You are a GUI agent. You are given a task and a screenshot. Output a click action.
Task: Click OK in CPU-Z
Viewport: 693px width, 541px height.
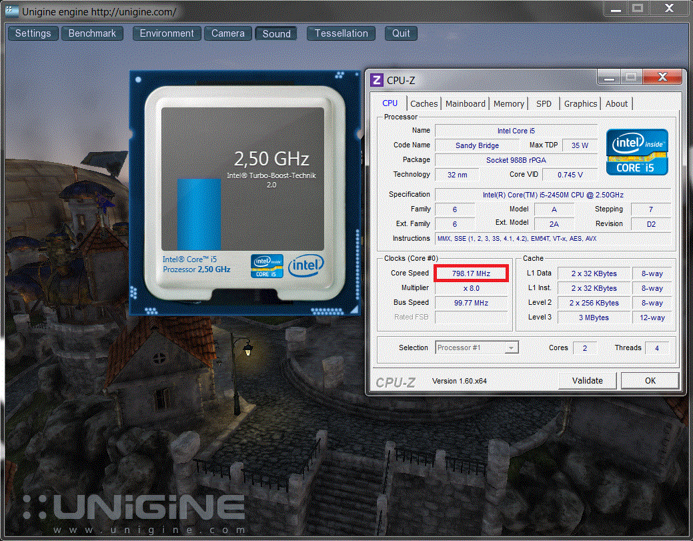tap(650, 380)
